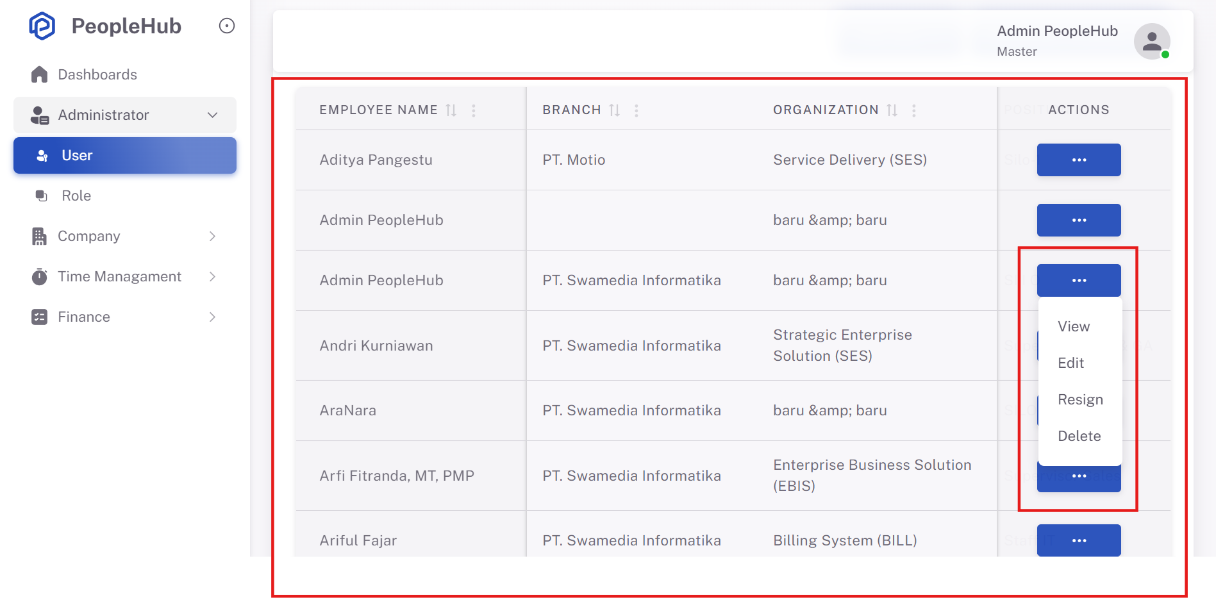Click the User sidebar icon

point(42,156)
